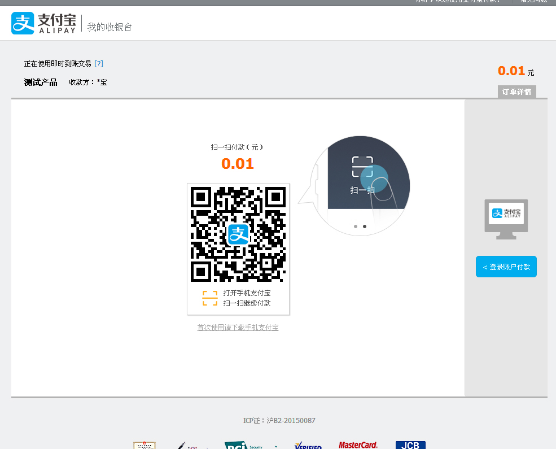Screen dimensions: 556x449
Task: Click the orange scan frame icon
Action: pyautogui.click(x=210, y=298)
